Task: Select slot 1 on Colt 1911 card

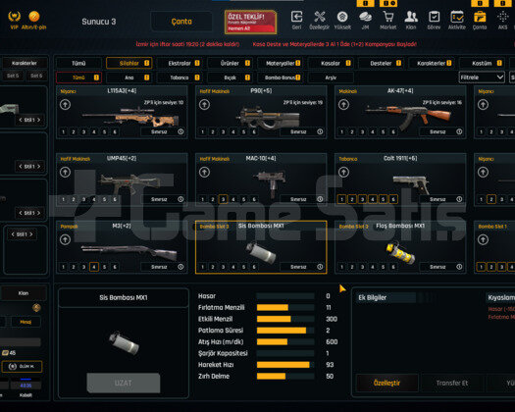Action: pos(341,199)
